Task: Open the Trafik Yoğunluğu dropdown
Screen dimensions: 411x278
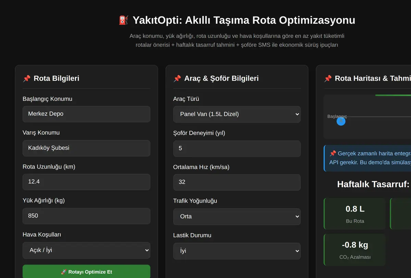Action: click(x=237, y=217)
